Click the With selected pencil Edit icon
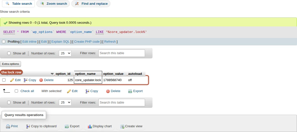297x132 pixels. (x=69, y=91)
